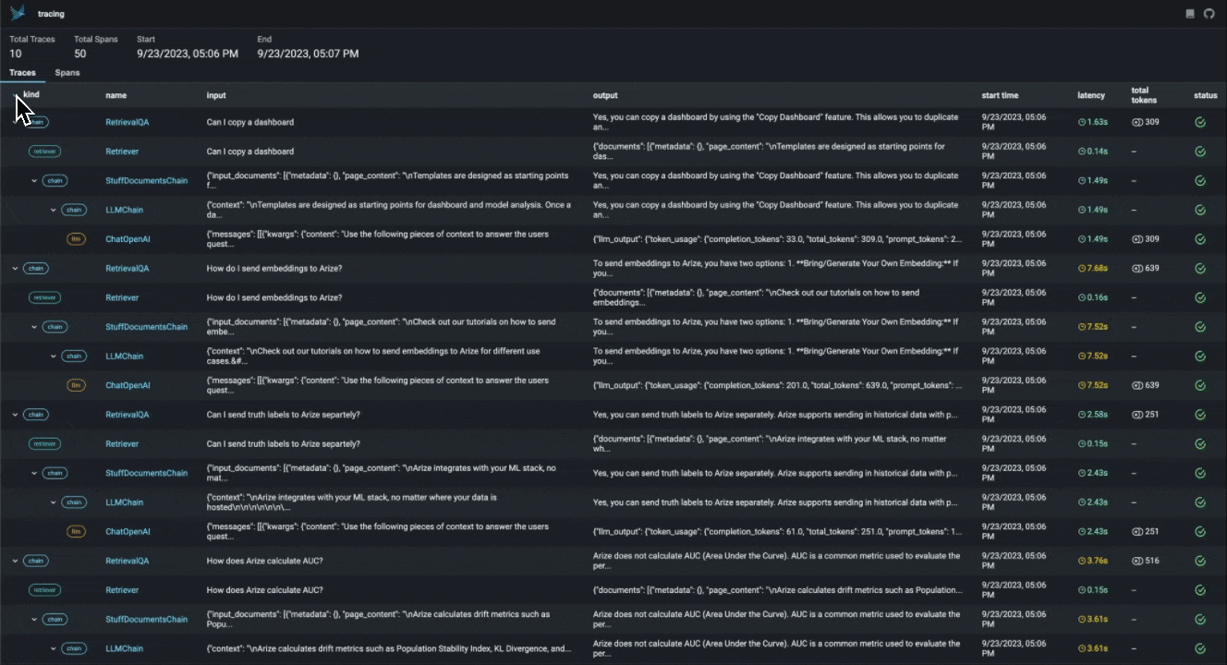
Task: Click status check icon in 'Can I copy a dashboard' RetrievalQA row
Action: coord(1200,122)
